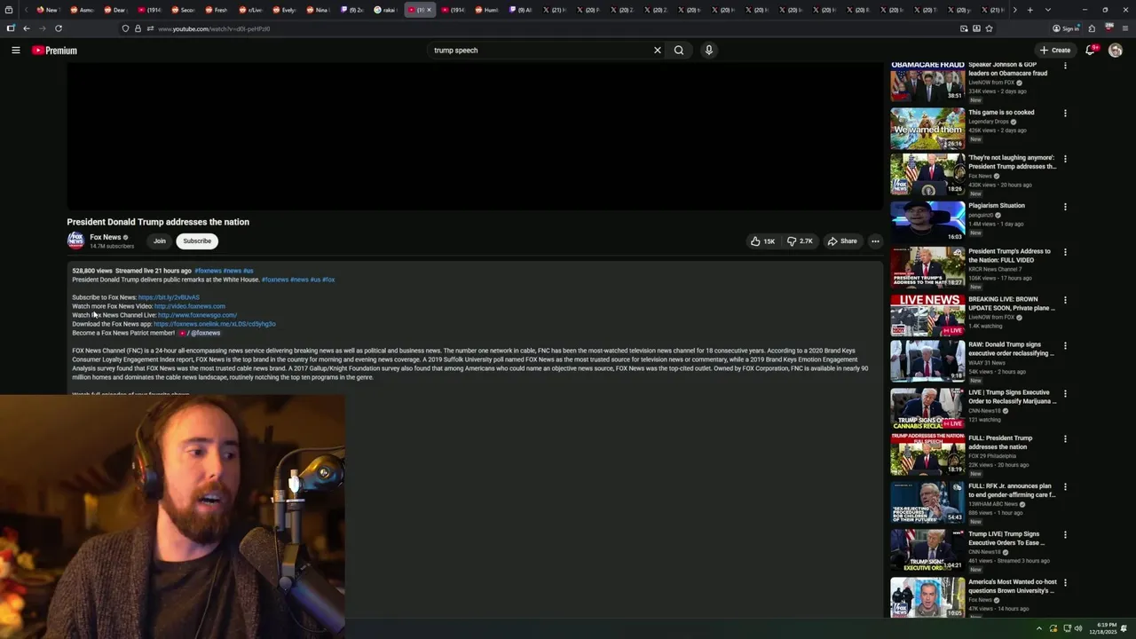Open the more actions ellipsis beside Share
The width and height of the screenshot is (1136, 639).
[x=875, y=241]
